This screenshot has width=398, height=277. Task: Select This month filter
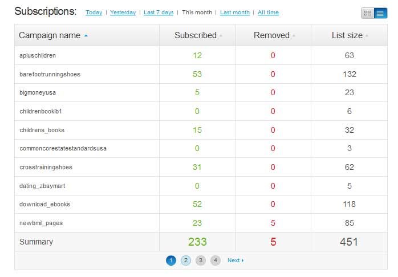(x=197, y=13)
